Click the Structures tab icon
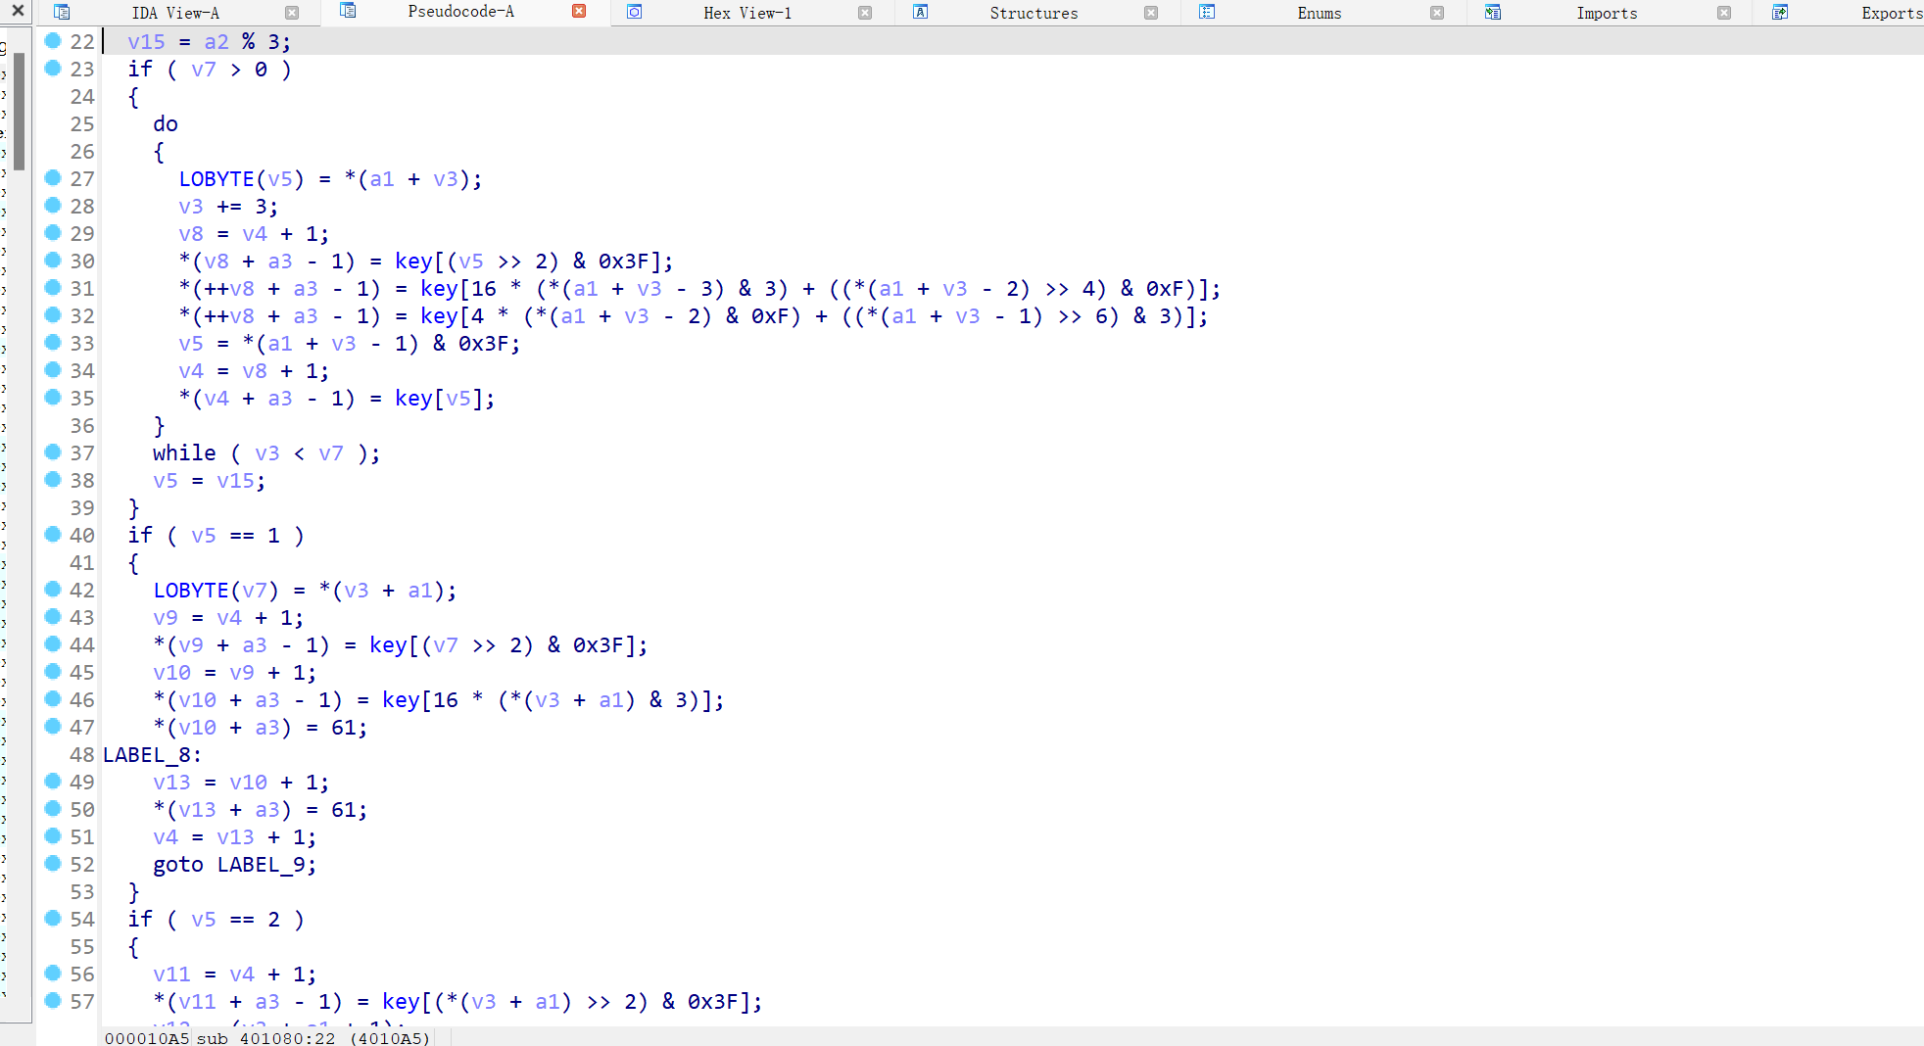 pos(921,12)
